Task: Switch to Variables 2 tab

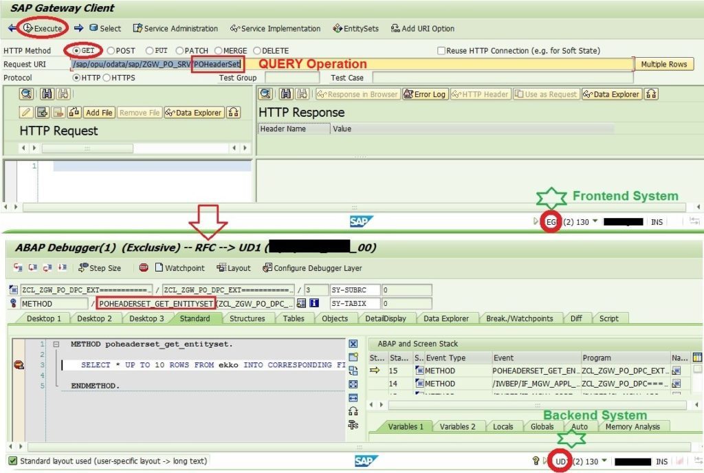Action: pyautogui.click(x=457, y=426)
